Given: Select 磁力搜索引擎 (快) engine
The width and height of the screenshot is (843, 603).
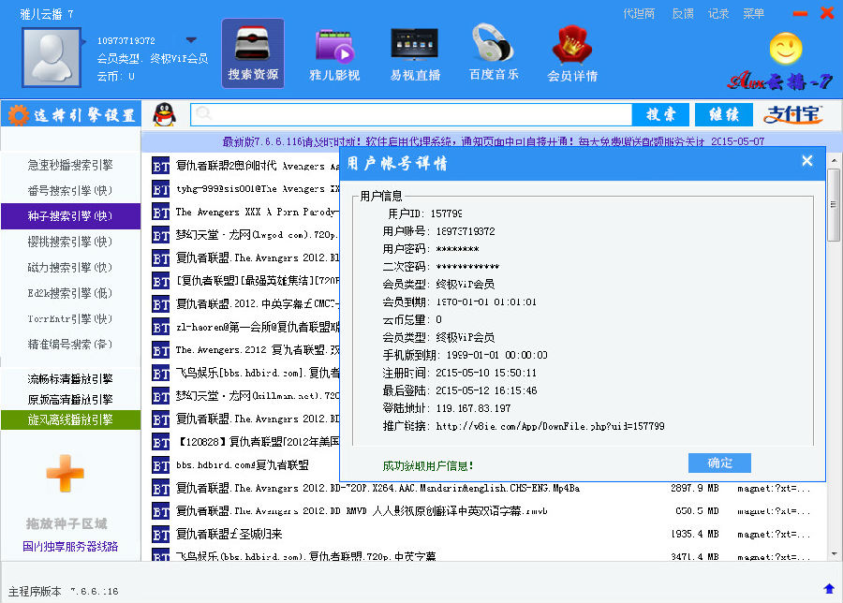Looking at the screenshot, I should pyautogui.click(x=70, y=268).
